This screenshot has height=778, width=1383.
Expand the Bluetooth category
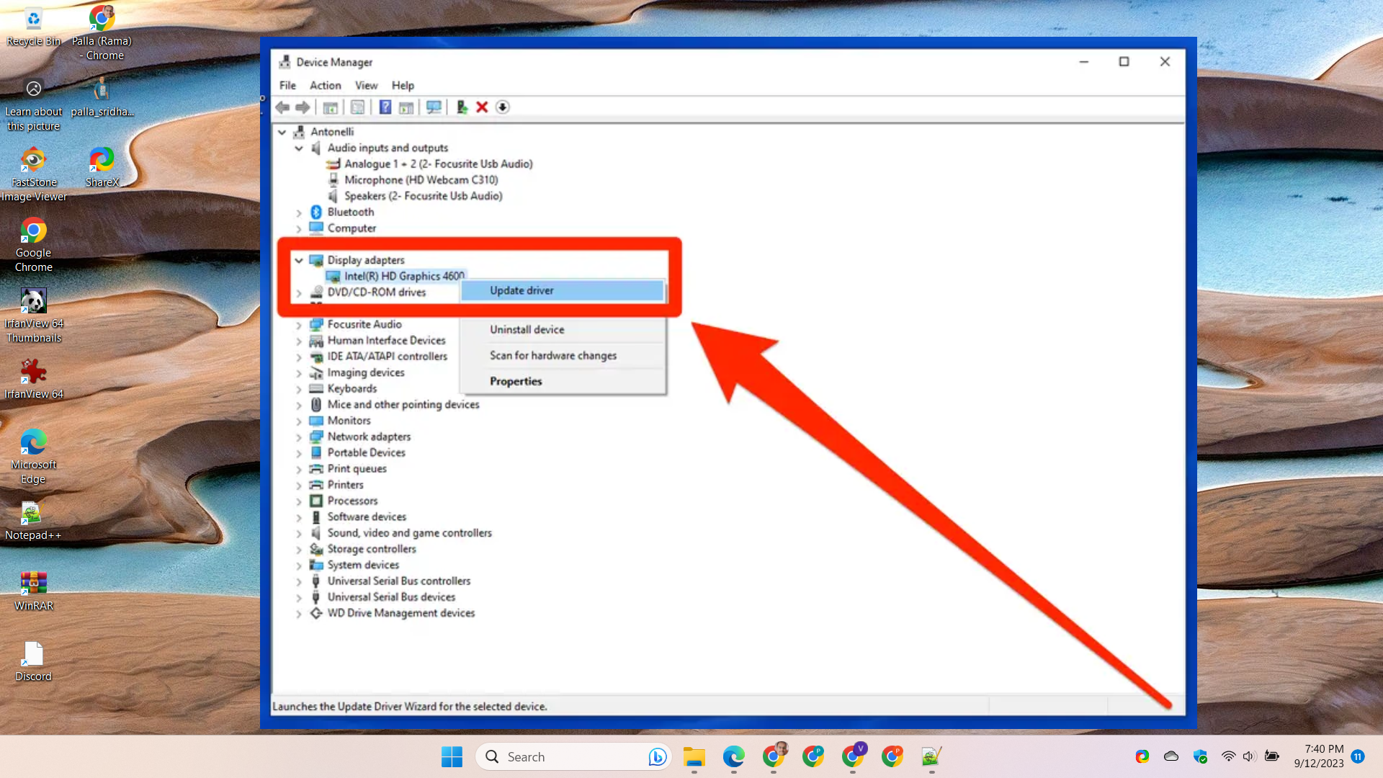coord(299,212)
